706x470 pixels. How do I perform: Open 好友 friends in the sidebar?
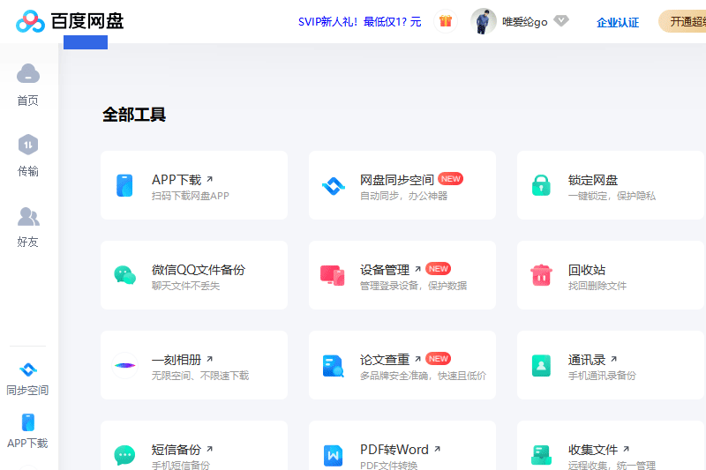click(28, 227)
